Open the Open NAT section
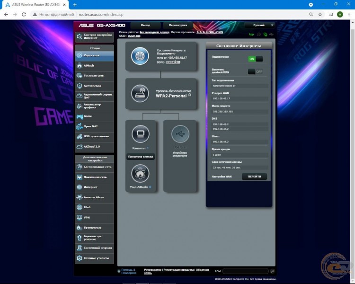Image resolution: width=355 pixels, height=284 pixels. [94, 126]
